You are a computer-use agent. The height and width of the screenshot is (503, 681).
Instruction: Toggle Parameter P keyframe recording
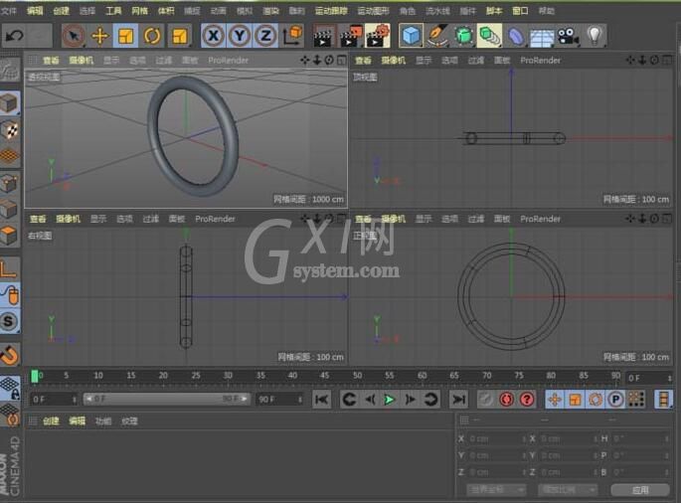pos(615,399)
